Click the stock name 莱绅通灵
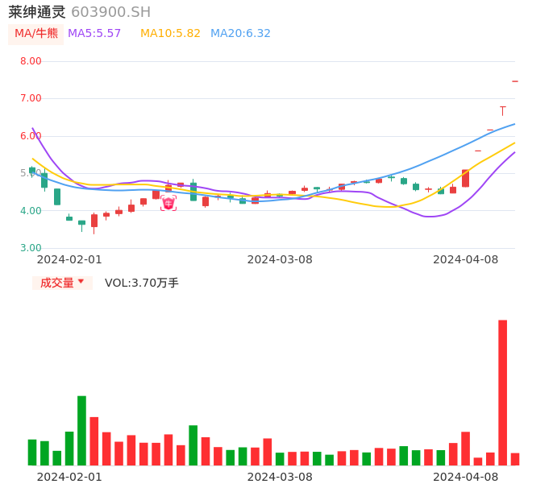 pos(37,12)
